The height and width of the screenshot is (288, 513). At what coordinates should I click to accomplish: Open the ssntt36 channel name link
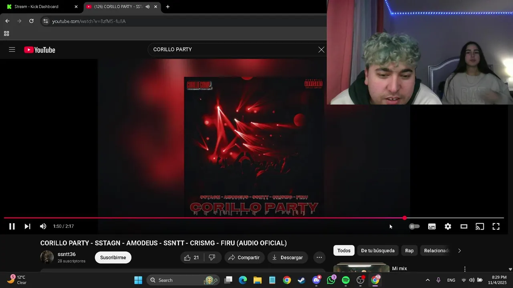67,254
